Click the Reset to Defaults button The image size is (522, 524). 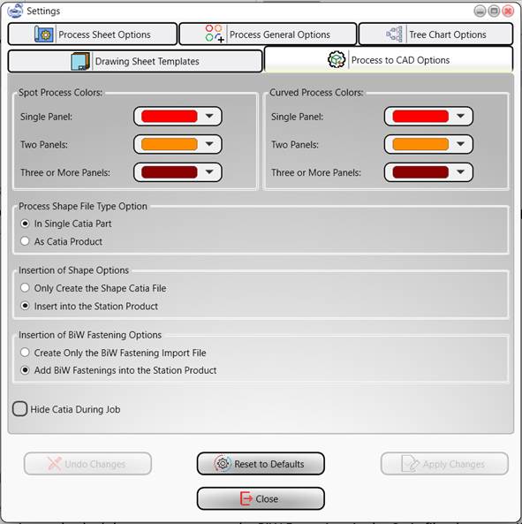pyautogui.click(x=261, y=464)
